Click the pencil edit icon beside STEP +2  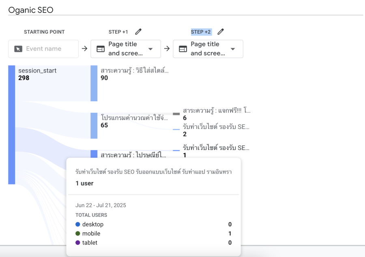[221, 32]
